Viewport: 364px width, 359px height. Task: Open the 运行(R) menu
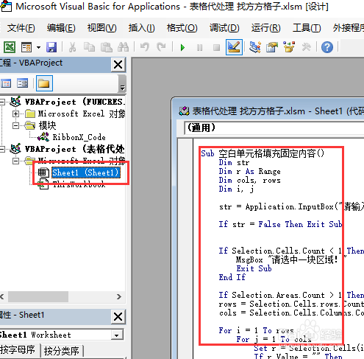(x=265, y=28)
